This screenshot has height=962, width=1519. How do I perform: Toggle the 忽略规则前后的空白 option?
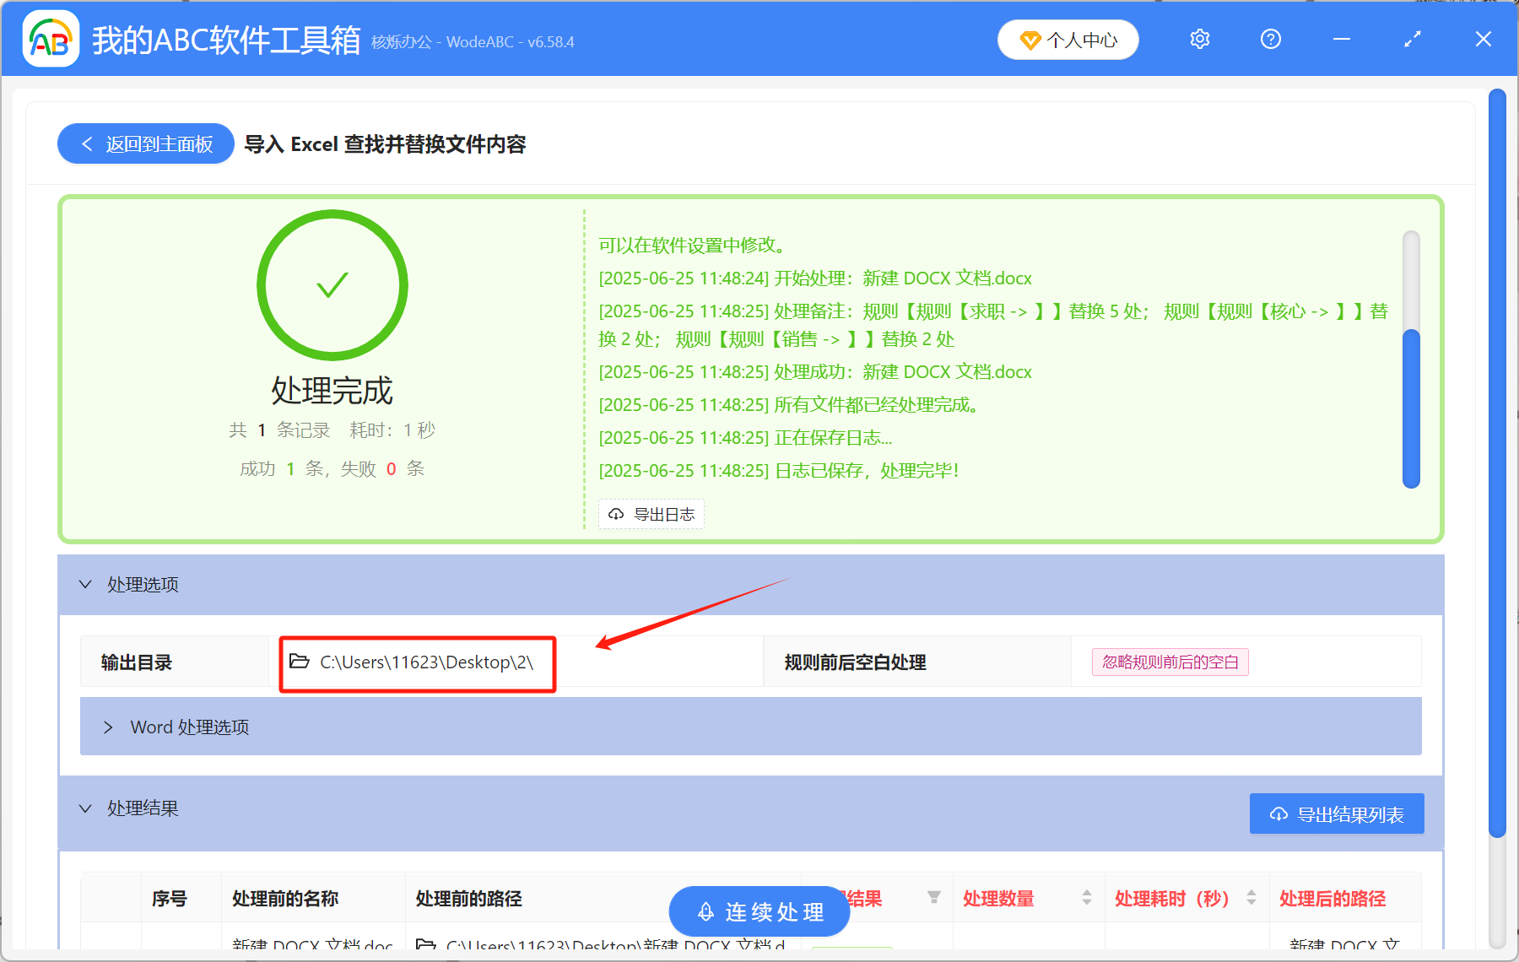1170,662
